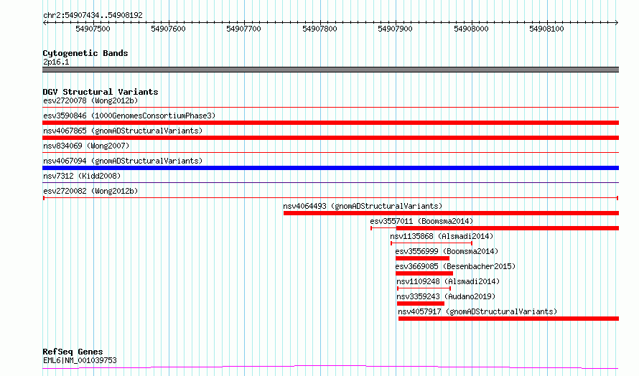Open nsv1135868 (Alsmadi2014) label
This screenshot has width=639, height=376.
point(442,236)
